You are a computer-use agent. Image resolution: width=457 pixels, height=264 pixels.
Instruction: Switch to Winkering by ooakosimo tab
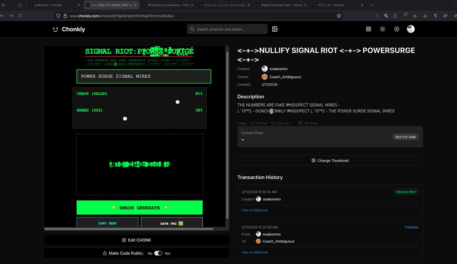[x=168, y=5]
